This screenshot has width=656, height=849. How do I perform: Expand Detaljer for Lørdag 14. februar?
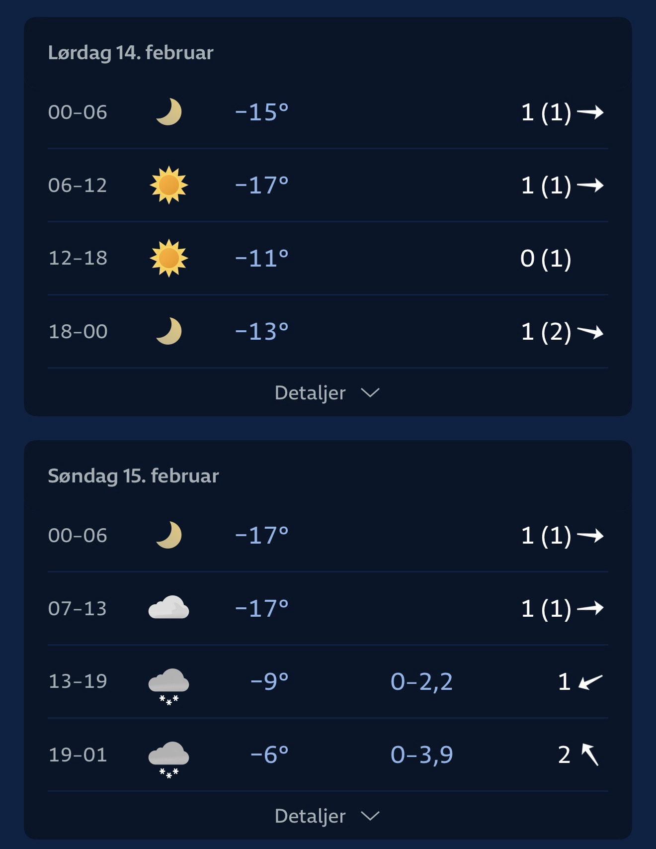(310, 393)
